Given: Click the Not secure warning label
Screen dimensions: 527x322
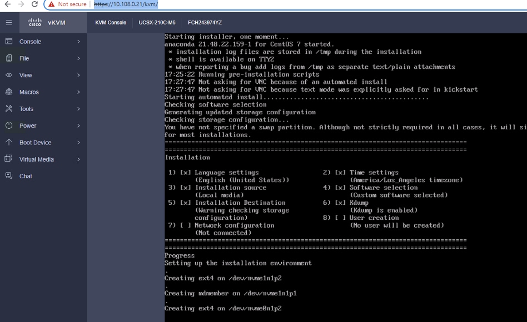Looking at the screenshot, I should point(70,4).
